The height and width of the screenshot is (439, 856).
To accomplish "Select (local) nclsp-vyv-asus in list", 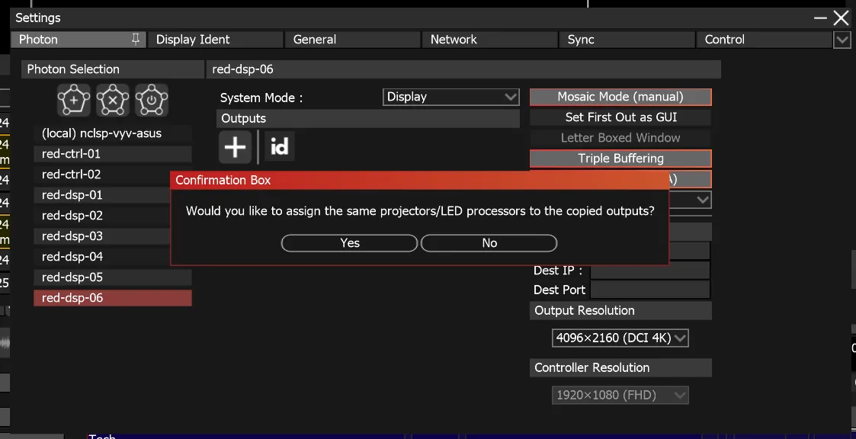I will (113, 133).
